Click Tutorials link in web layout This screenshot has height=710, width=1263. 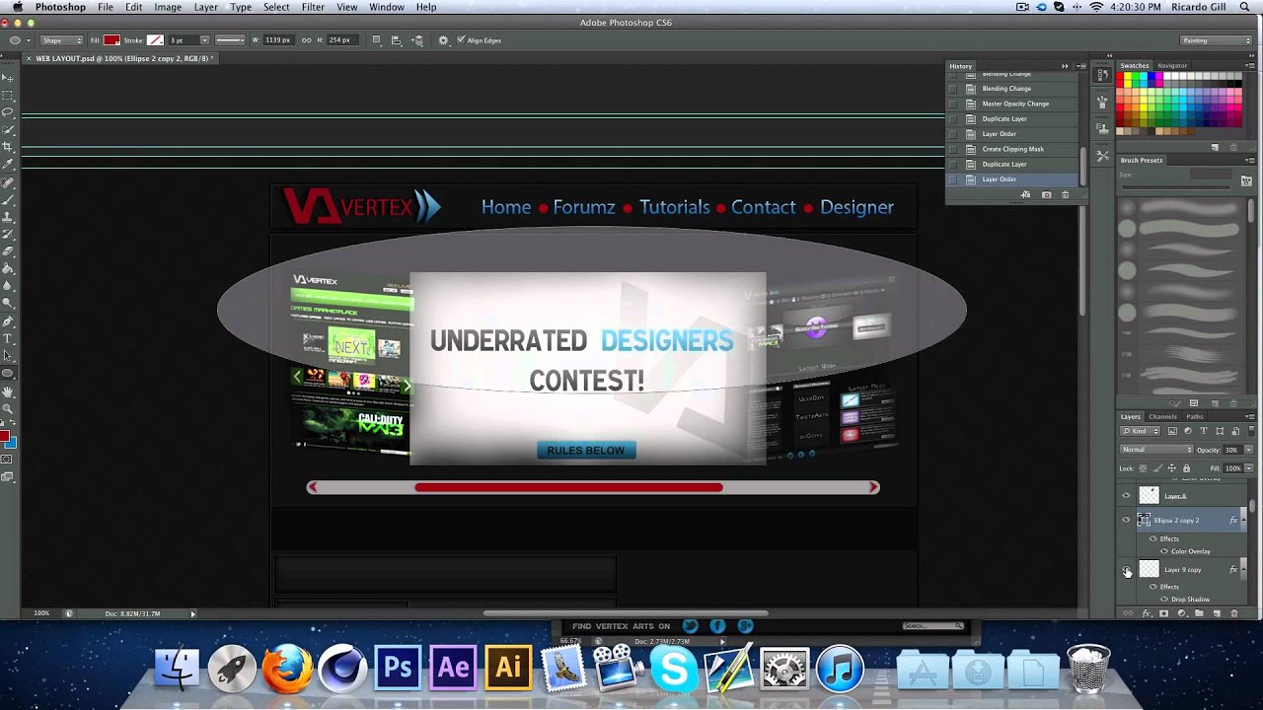(x=674, y=207)
